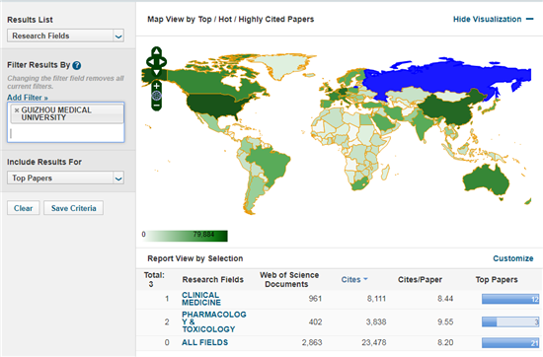This screenshot has height=357, width=543.
Task: Focus the filter text input box
Action: [x=65, y=133]
